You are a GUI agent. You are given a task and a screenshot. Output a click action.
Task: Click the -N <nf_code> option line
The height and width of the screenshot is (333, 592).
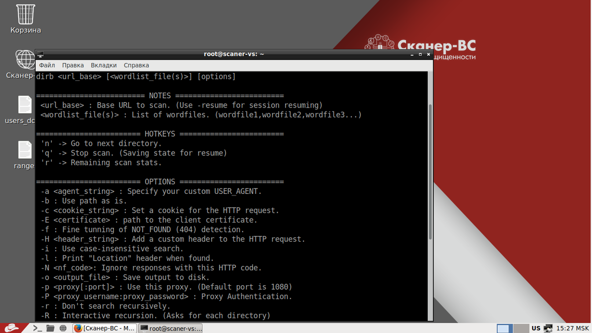[151, 268]
